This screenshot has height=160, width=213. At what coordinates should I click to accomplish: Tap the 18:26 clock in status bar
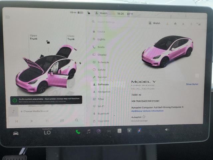[x=120, y=14]
